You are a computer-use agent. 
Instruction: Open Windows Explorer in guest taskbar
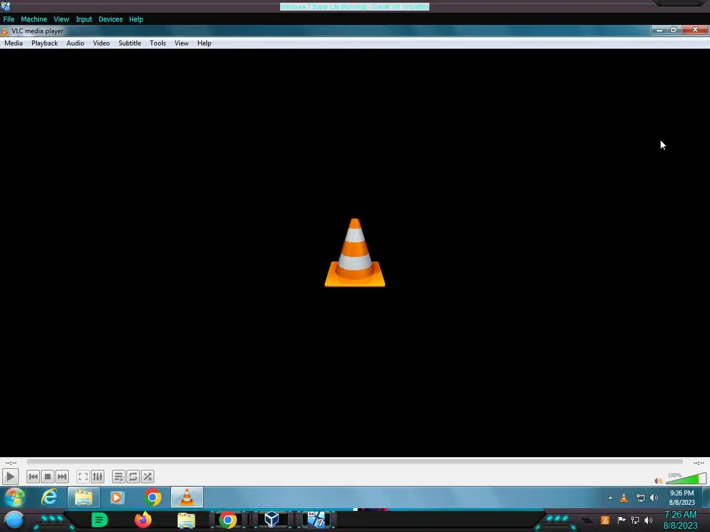coord(84,498)
